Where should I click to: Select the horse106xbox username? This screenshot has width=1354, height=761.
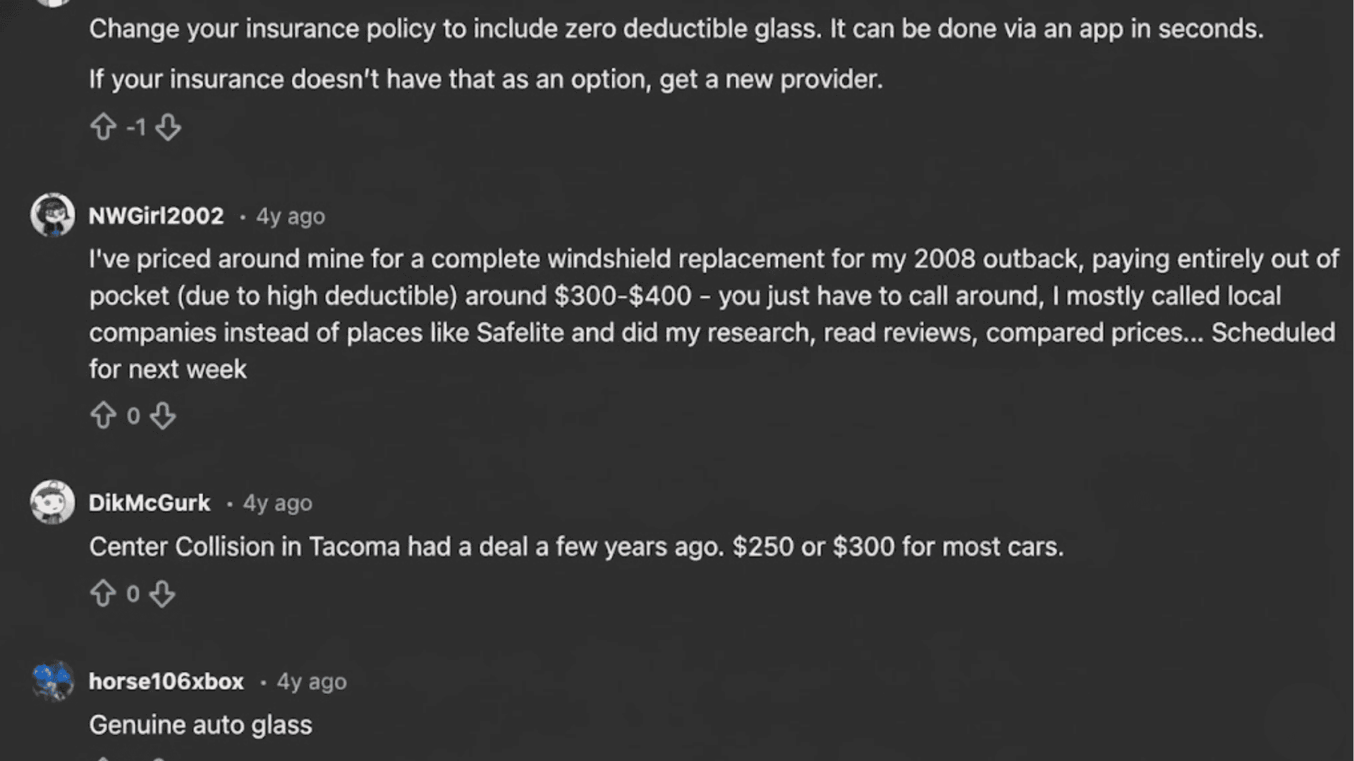(x=166, y=681)
